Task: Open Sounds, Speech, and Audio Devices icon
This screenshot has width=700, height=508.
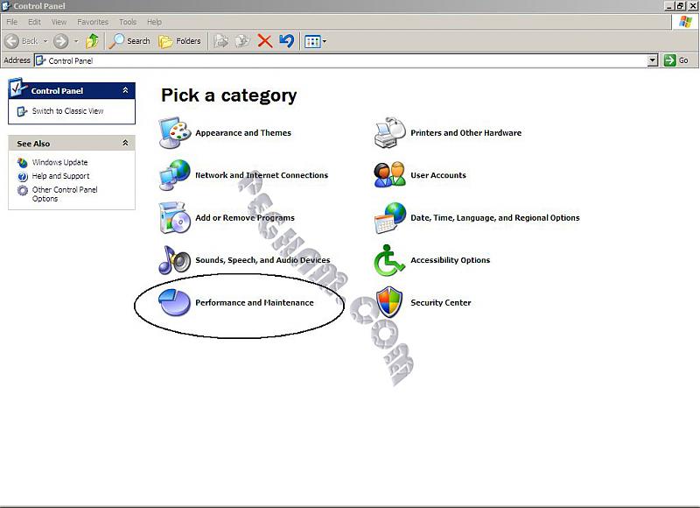Action: point(175,260)
